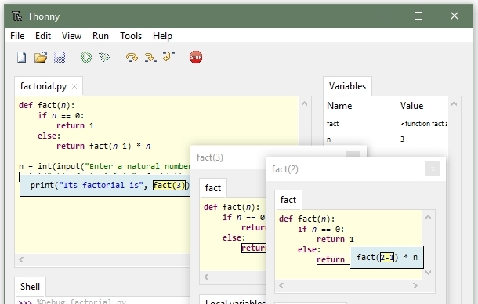Run the current script with green play icon

click(86, 57)
